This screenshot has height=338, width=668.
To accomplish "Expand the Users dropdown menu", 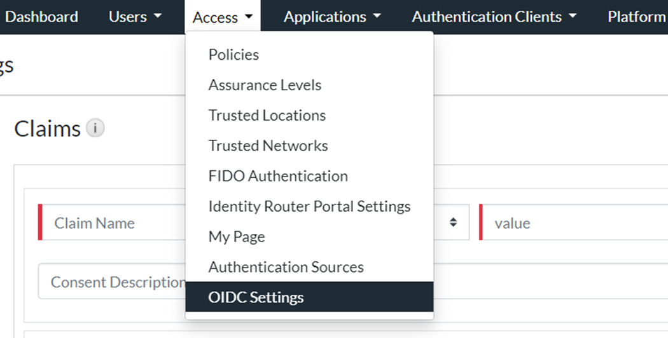I will 135,17.
